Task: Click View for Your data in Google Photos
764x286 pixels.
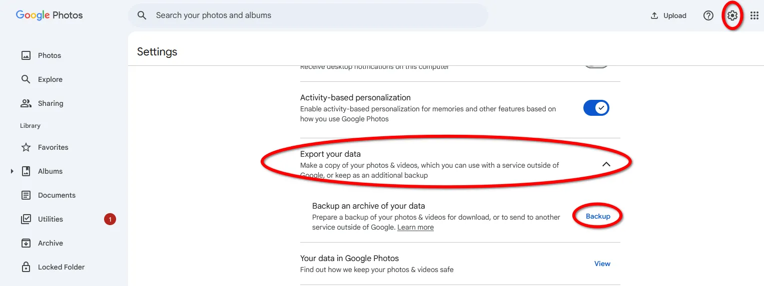Action: pos(602,264)
